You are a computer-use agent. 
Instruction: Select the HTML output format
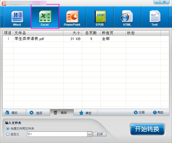(127, 17)
